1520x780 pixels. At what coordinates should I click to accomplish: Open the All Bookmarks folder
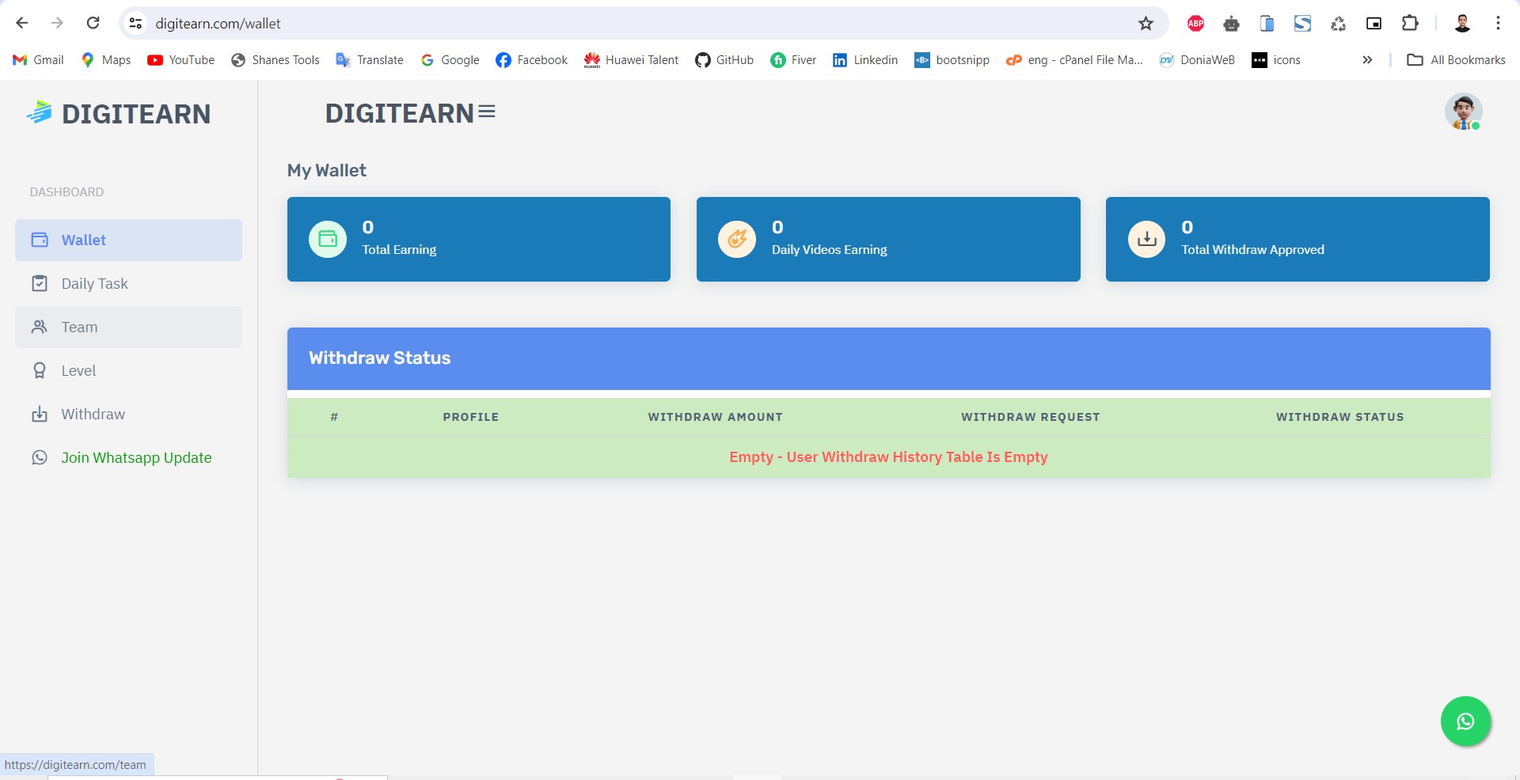pyautogui.click(x=1457, y=60)
